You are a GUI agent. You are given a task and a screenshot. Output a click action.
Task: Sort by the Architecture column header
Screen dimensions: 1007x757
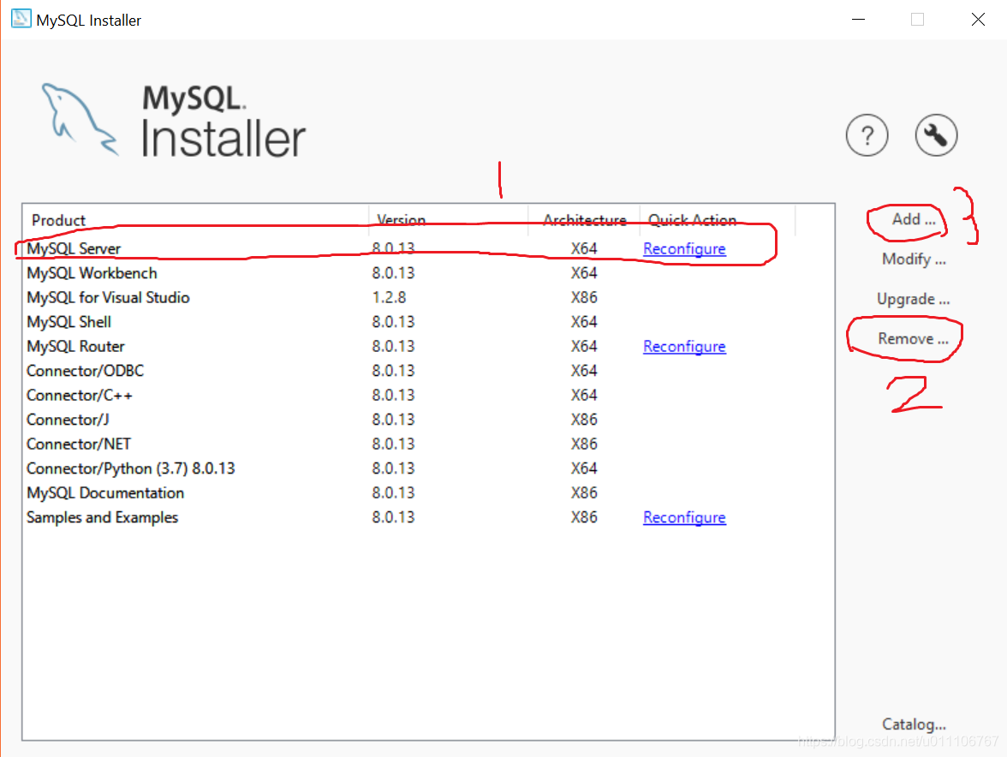(x=584, y=220)
